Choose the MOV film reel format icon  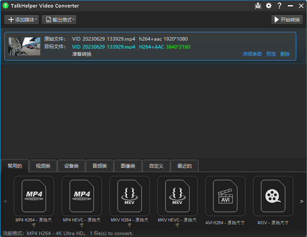273,196
